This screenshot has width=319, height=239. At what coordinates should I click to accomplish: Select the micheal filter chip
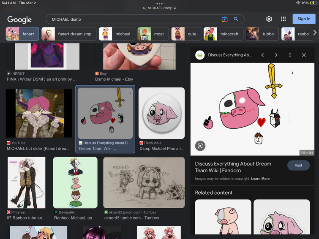coord(117,34)
